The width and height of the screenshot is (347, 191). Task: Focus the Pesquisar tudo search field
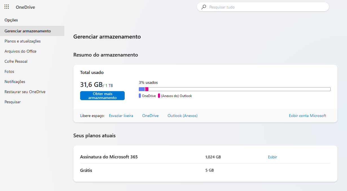[x=263, y=7]
